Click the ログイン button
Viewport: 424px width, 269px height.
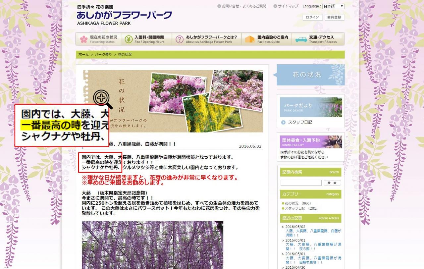[312, 17]
